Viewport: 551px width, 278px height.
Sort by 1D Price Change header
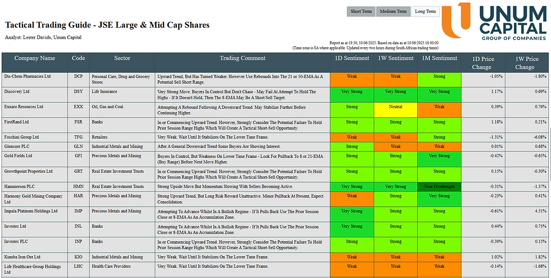pyautogui.click(x=483, y=62)
